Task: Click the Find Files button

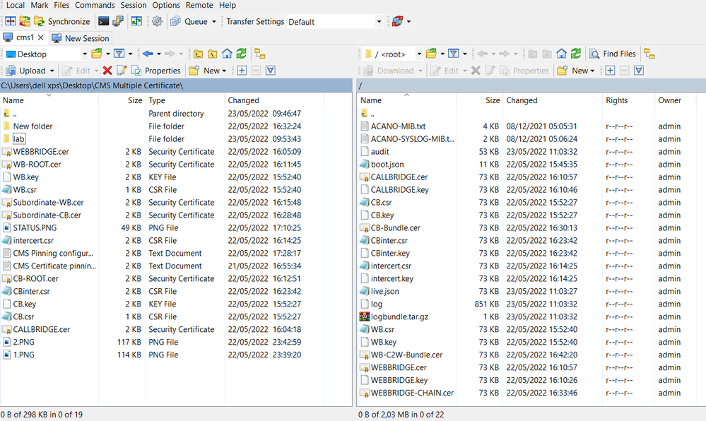Action: pos(612,54)
